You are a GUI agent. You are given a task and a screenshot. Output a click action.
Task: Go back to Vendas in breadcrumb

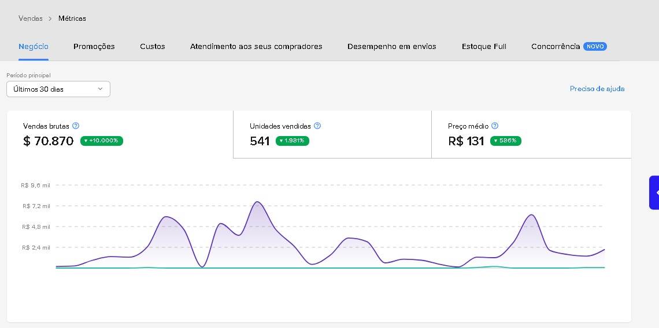pyautogui.click(x=31, y=18)
